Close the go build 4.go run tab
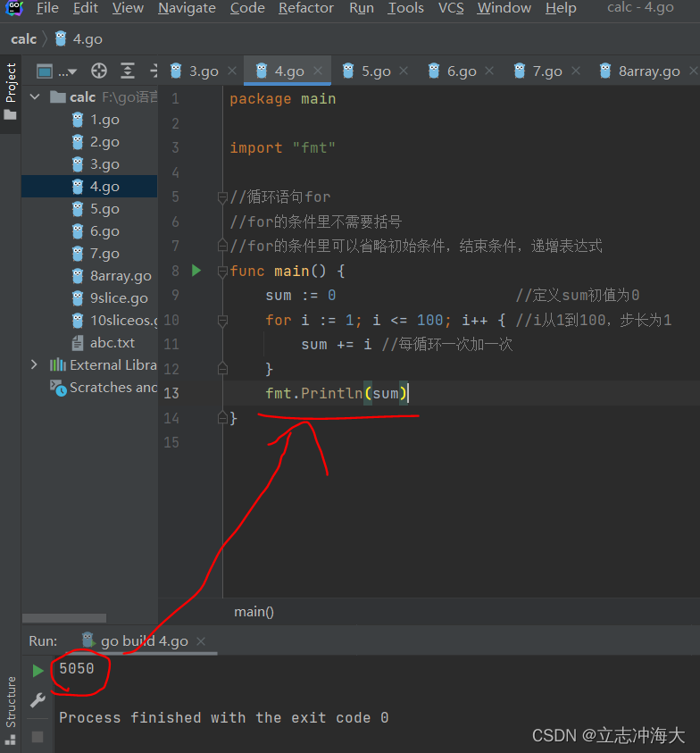The height and width of the screenshot is (753, 700). (201, 641)
